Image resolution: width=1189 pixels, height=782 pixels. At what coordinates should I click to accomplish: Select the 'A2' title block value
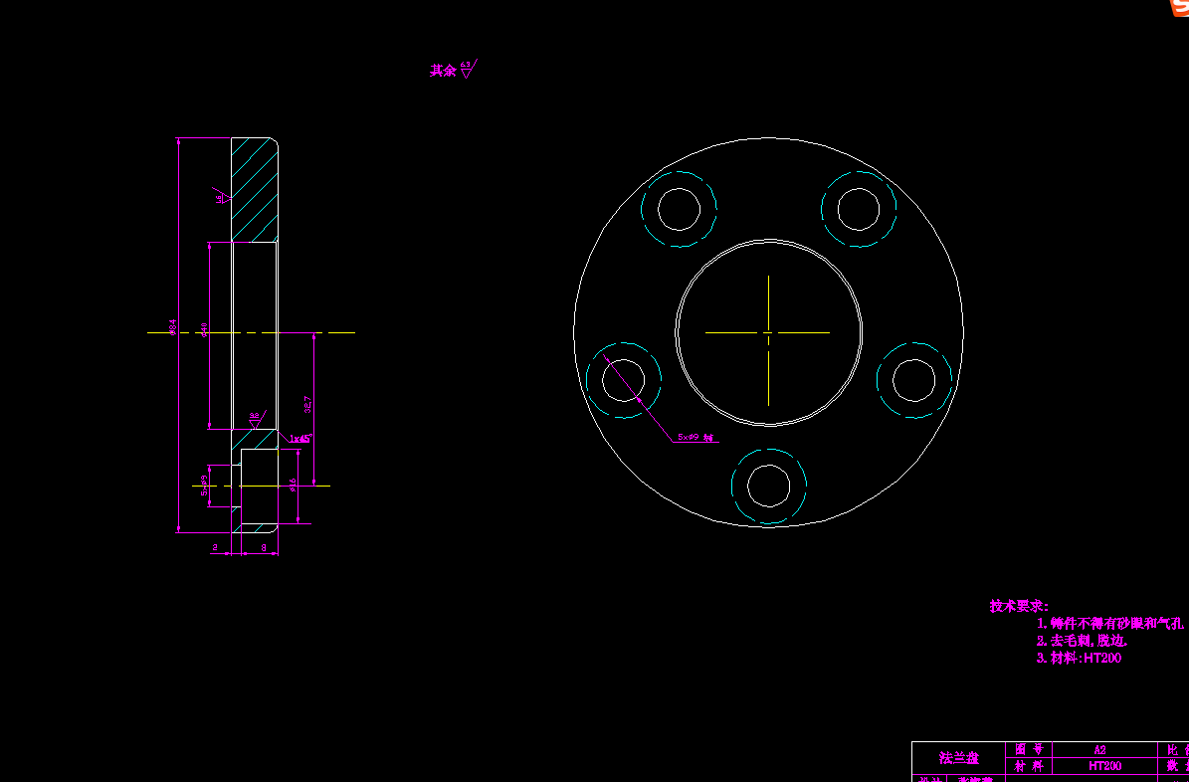click(x=1099, y=750)
